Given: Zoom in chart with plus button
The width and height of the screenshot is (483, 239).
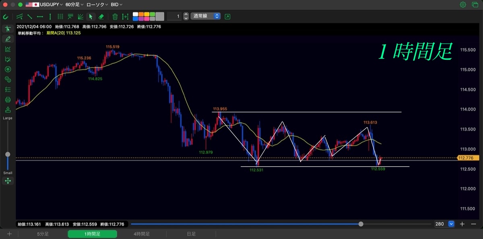Looking at the screenshot, I should click(462, 224).
